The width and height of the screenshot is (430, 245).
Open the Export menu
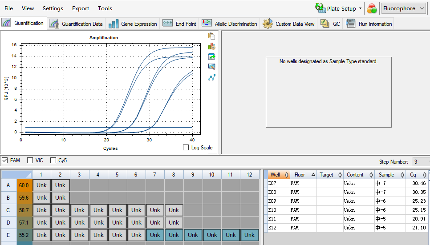click(81, 8)
